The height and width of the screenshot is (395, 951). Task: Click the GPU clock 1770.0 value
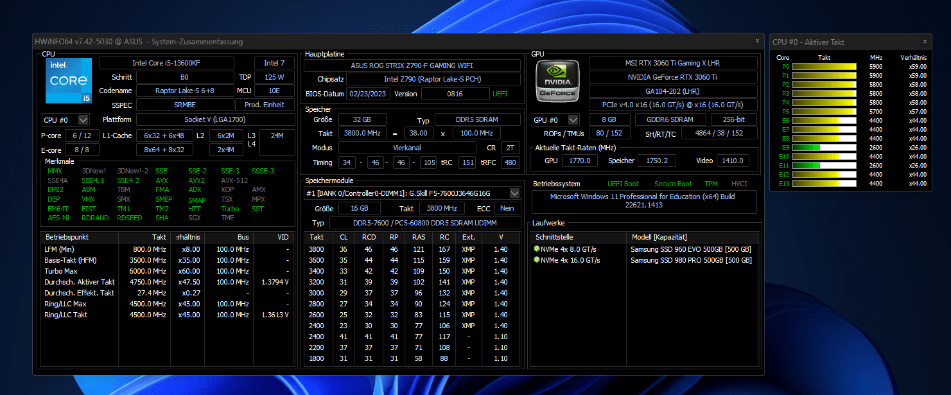[580, 161]
